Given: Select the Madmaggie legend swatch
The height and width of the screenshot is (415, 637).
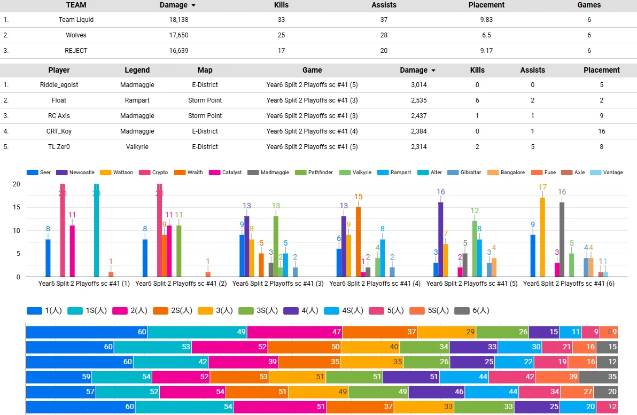Looking at the screenshot, I should point(253,173).
